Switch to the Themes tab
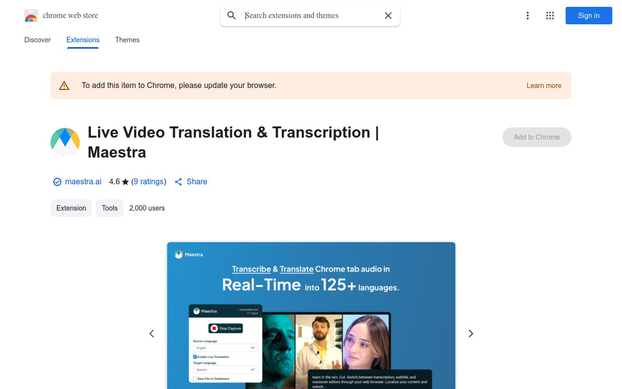Image resolution: width=622 pixels, height=389 pixels. tap(127, 40)
